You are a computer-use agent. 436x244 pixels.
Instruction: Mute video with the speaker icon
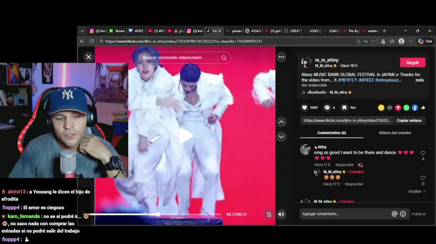(x=281, y=214)
